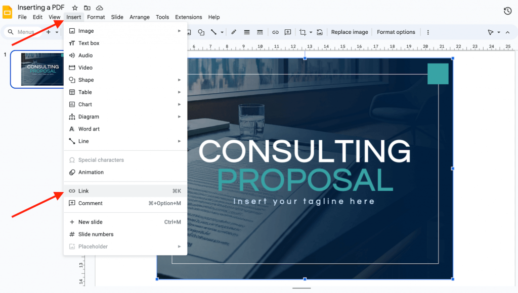Screen dimensions: 518x293
Task: Click the mask image icon
Action: pyautogui.click(x=320, y=32)
